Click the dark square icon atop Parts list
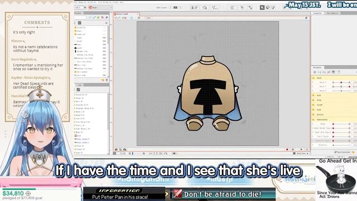The image size is (357, 201). pyautogui.click(x=79, y=23)
